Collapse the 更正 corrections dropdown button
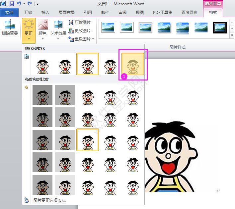This screenshot has width=235, height=209. coord(29,30)
